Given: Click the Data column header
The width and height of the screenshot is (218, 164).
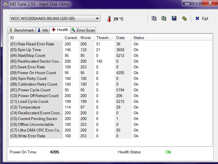Looking at the screenshot, I should coord(123,38).
